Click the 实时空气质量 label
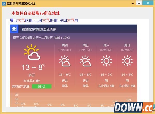Image resolution: width=155 pixels, height=114 pixels. click(x=21, y=86)
